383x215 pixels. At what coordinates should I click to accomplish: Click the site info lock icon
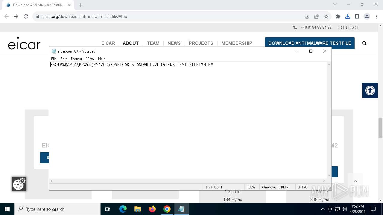(38, 16)
